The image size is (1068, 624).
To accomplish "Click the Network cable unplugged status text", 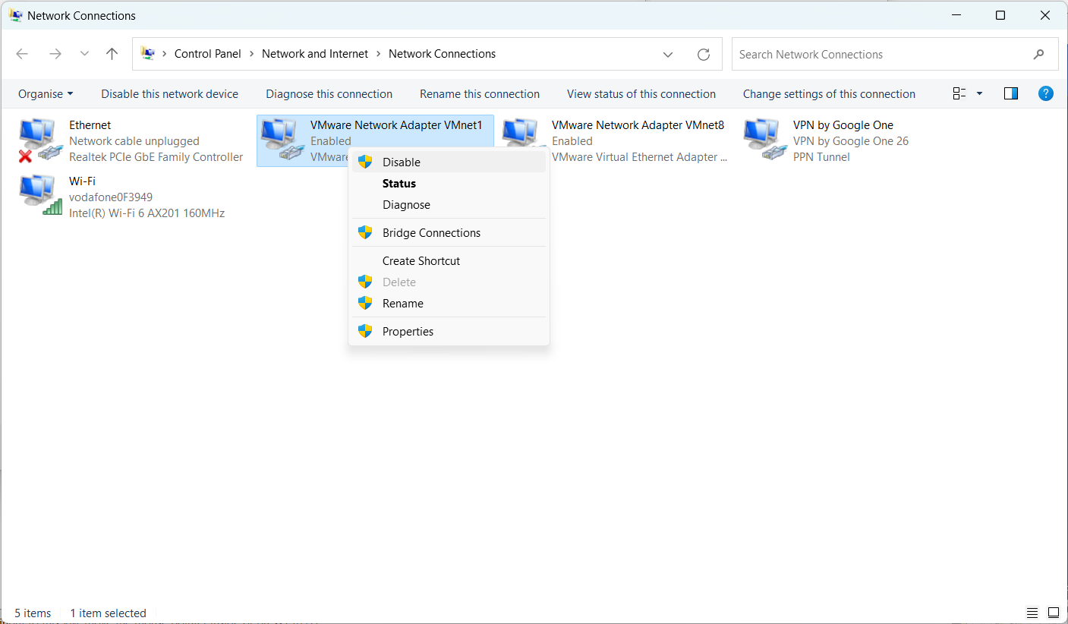I will point(134,141).
